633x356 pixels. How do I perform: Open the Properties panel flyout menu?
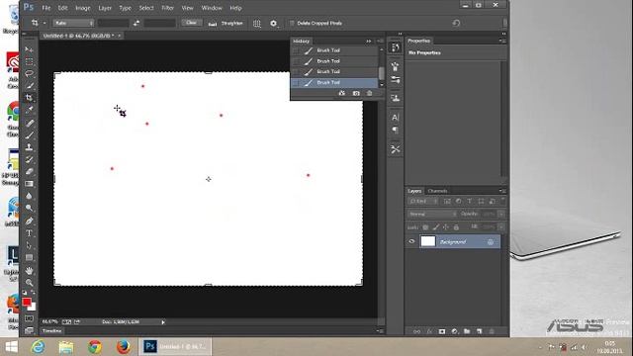[x=502, y=41]
